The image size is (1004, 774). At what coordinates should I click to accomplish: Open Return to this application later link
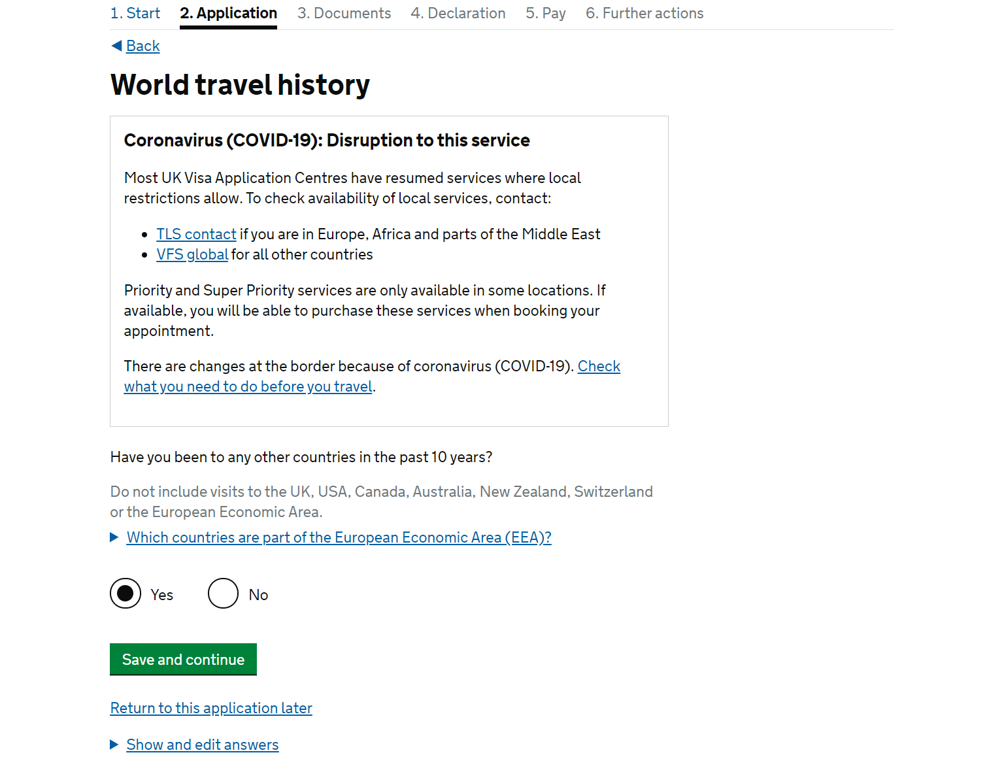pyautogui.click(x=211, y=708)
